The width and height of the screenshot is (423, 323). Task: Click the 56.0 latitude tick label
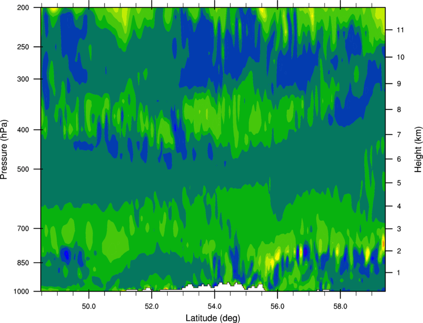[278, 307]
